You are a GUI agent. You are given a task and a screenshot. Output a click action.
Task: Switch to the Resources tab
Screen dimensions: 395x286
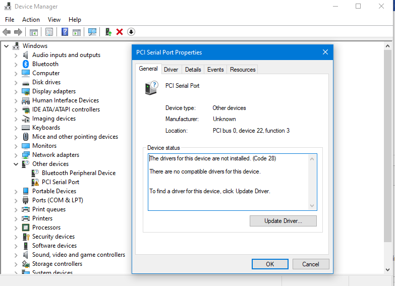[x=243, y=70]
